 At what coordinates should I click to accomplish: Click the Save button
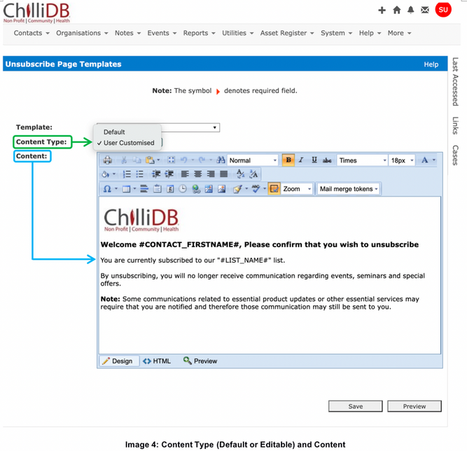(x=355, y=406)
